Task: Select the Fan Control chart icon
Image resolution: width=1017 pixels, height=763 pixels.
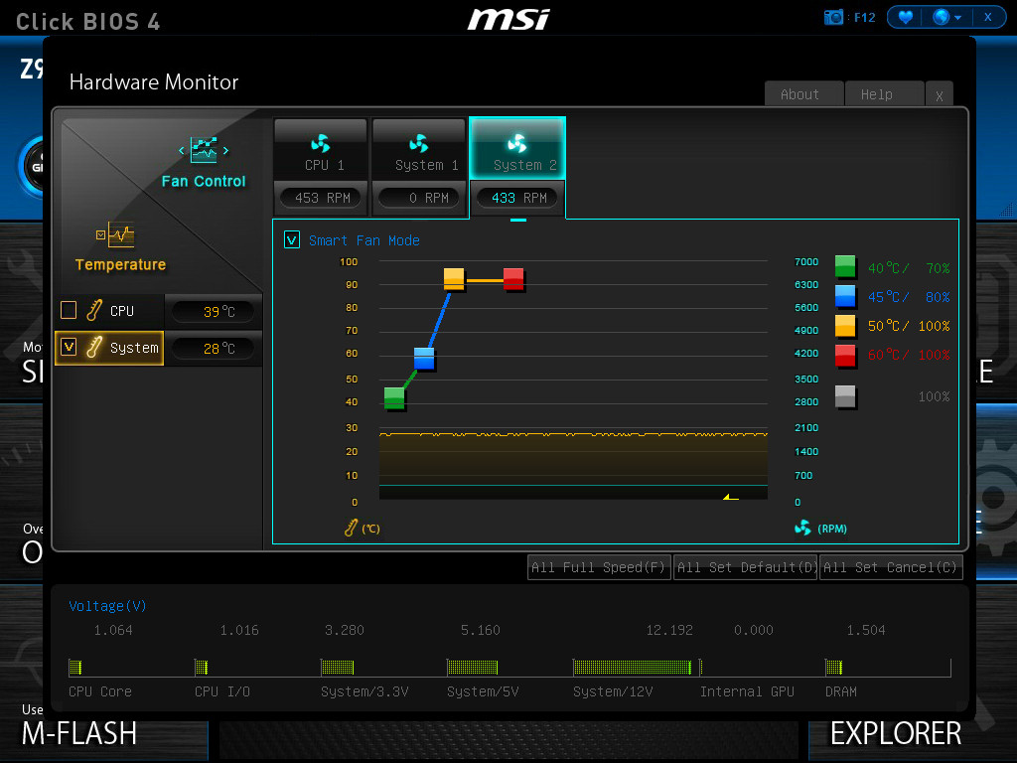Action: [x=204, y=150]
